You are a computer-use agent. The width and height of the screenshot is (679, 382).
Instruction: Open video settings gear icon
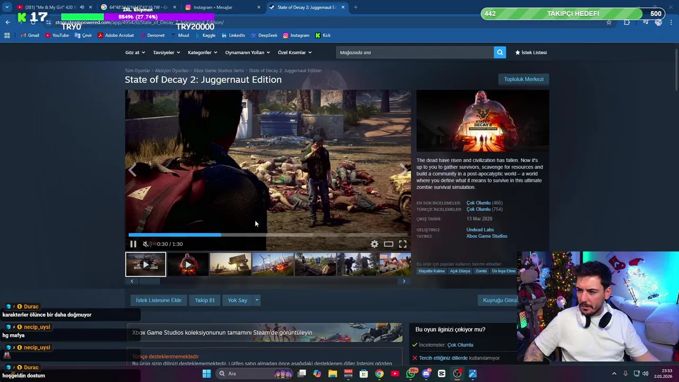[x=375, y=244]
